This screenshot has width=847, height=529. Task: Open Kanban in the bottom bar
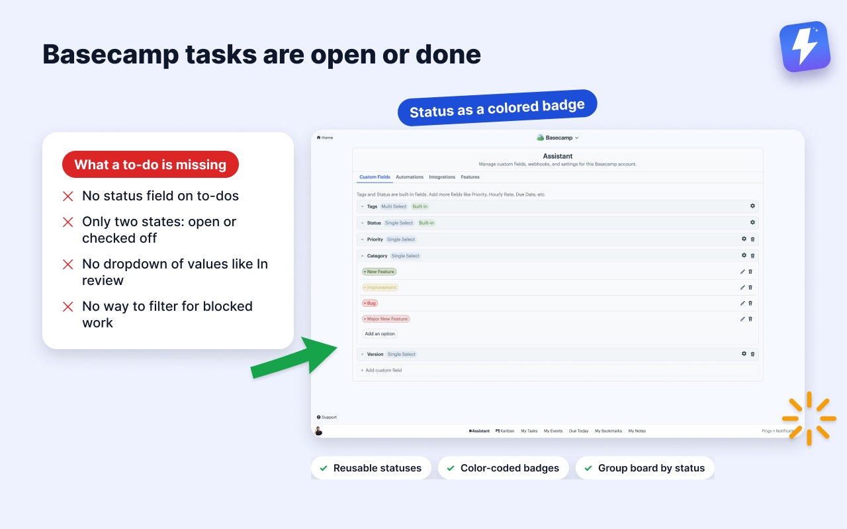point(505,431)
